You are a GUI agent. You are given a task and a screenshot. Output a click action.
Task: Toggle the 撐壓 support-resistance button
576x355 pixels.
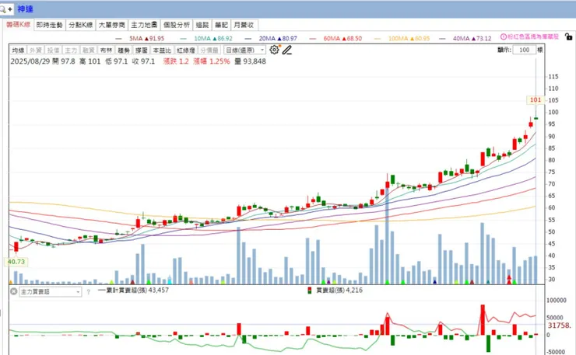(x=142, y=50)
